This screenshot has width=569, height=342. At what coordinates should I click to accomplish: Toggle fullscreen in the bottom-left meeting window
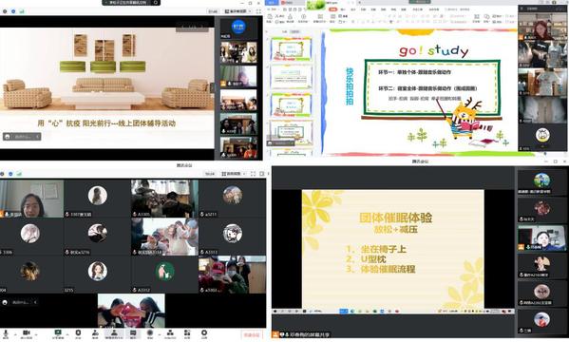(253, 174)
